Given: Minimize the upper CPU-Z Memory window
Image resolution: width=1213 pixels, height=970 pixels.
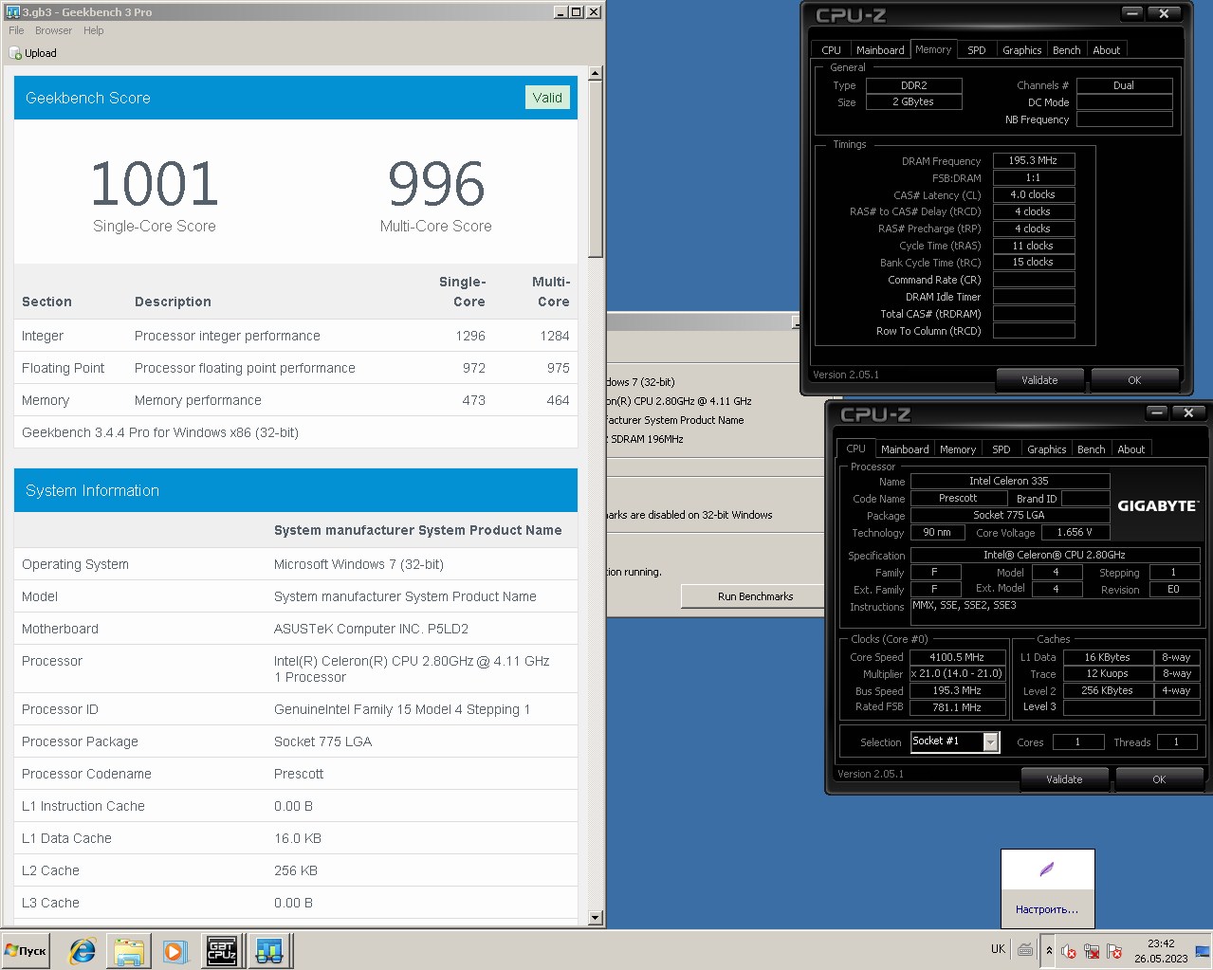Looking at the screenshot, I should 1132,13.
